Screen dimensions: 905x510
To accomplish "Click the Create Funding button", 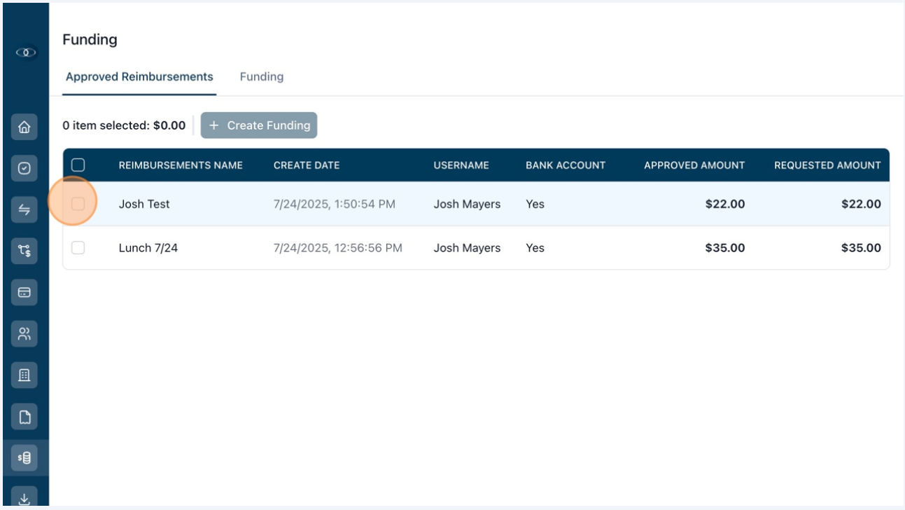I will click(x=259, y=125).
